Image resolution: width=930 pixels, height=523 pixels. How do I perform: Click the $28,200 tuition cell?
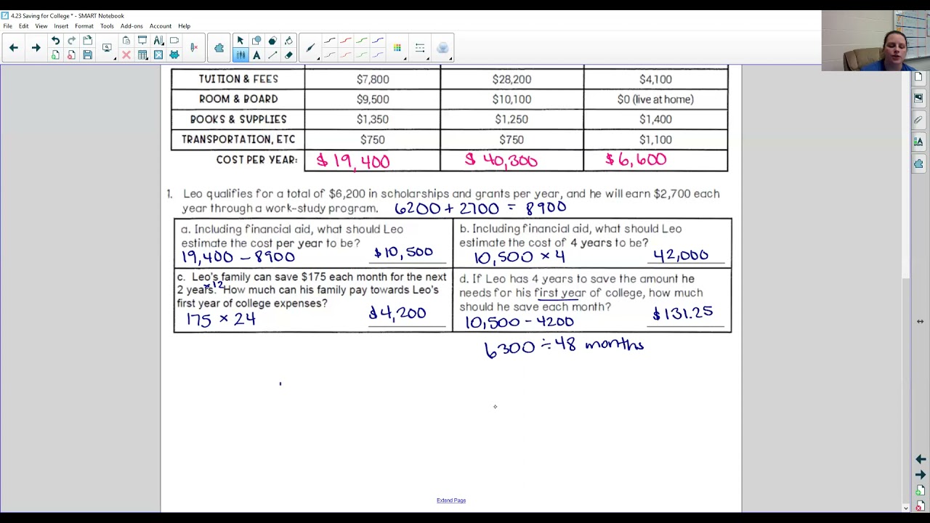[511, 79]
